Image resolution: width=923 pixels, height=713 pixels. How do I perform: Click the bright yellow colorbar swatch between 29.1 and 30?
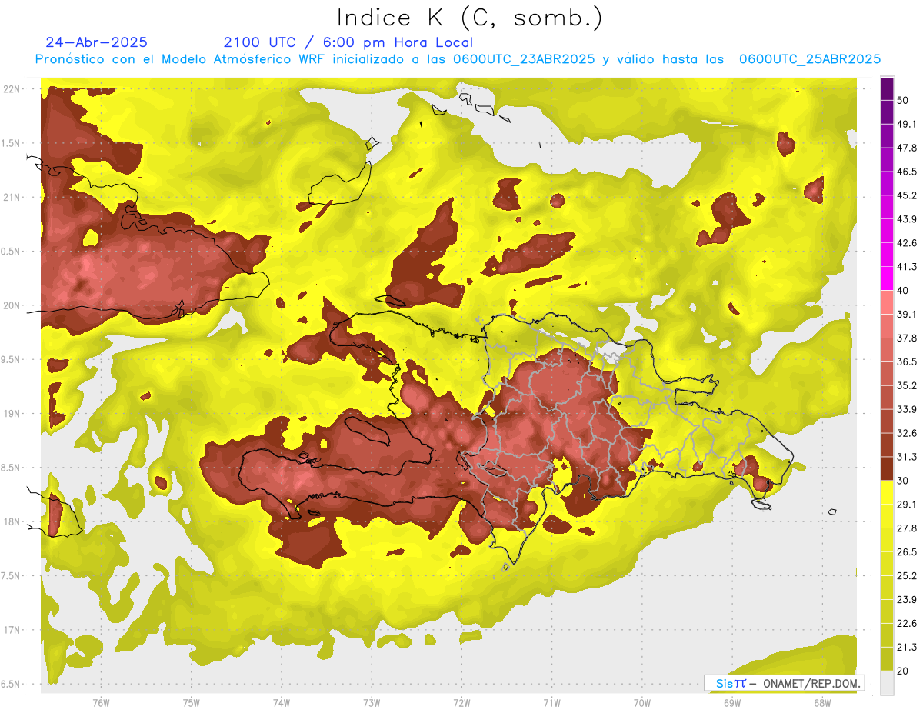click(887, 493)
